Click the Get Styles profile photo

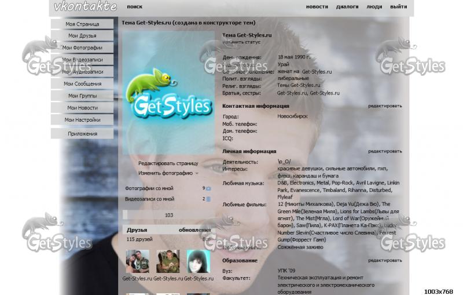[168, 93]
